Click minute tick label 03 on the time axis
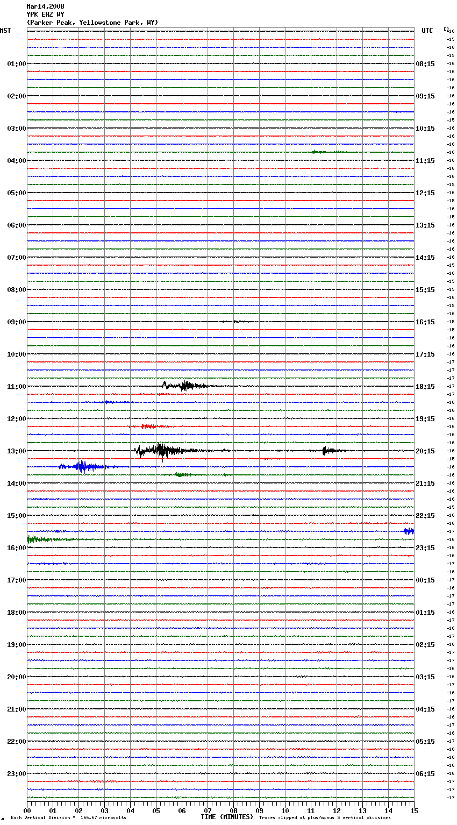 (105, 810)
